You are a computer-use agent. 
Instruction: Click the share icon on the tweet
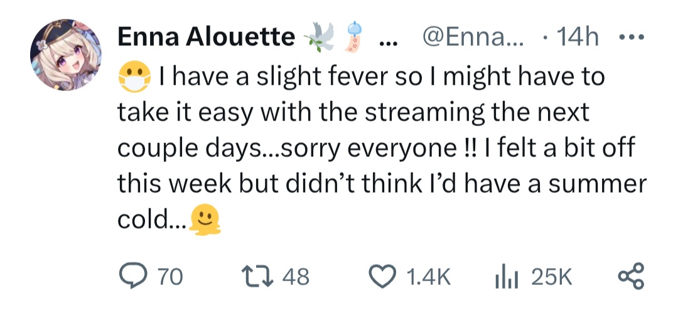pyautogui.click(x=632, y=277)
